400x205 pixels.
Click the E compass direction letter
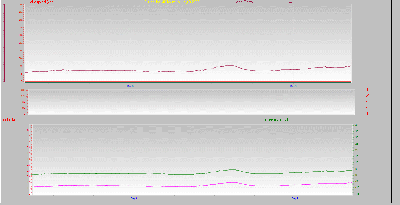367,107
